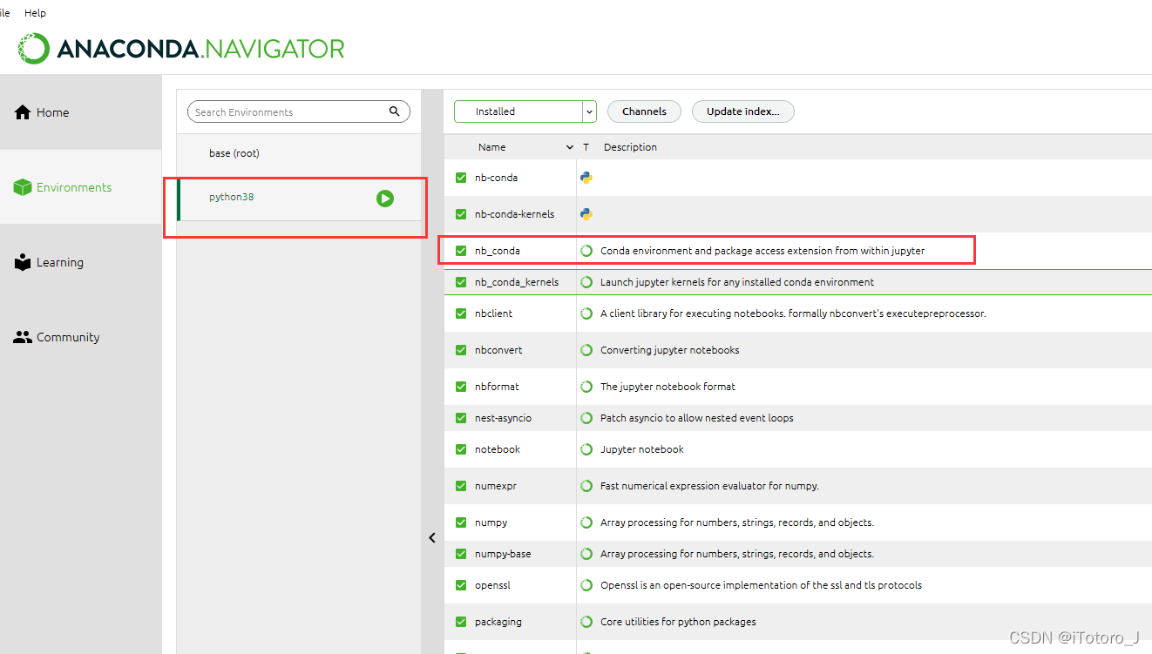Click the conda ring icon for notebook
The height and width of the screenshot is (654, 1152).
click(x=586, y=449)
